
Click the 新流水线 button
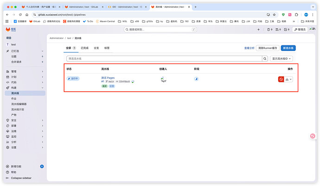(288, 48)
